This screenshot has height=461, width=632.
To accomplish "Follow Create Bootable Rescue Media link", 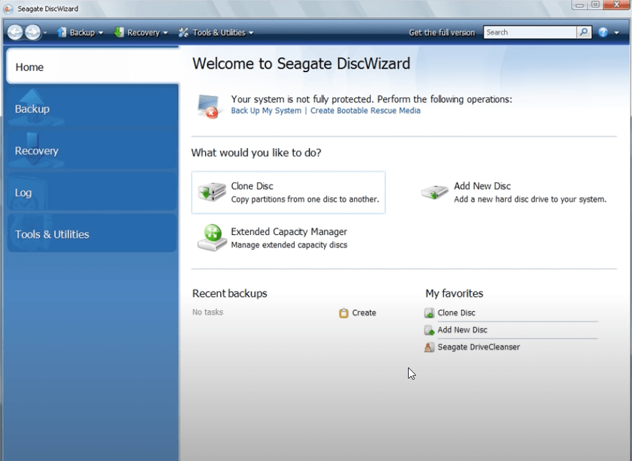I will 365,111.
